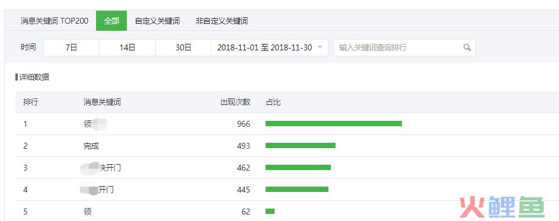The height and width of the screenshot is (221, 559).
Task: Click the search magnifier icon
Action: click(x=467, y=47)
